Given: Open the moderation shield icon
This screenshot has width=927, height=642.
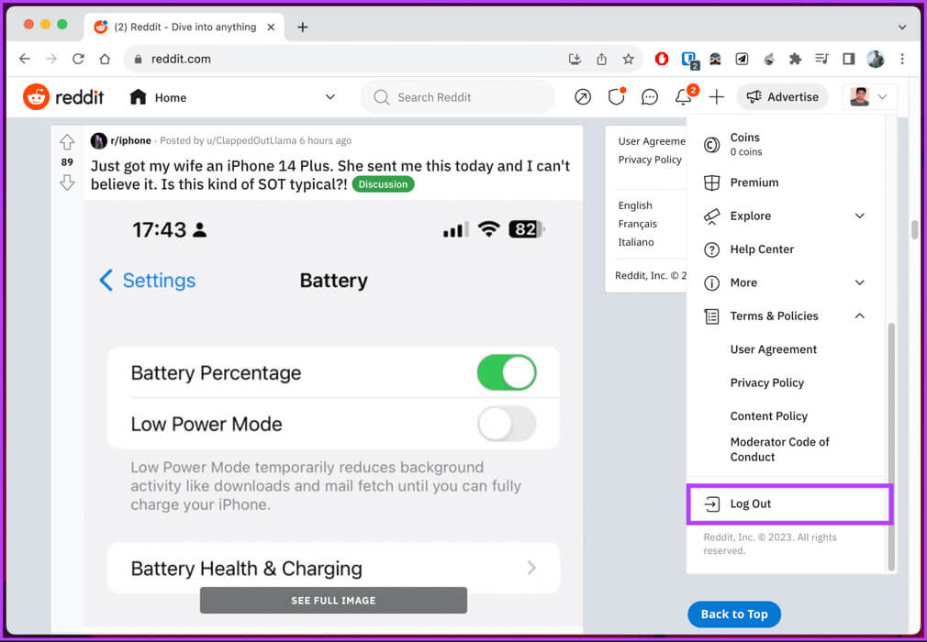Looking at the screenshot, I should pos(616,97).
